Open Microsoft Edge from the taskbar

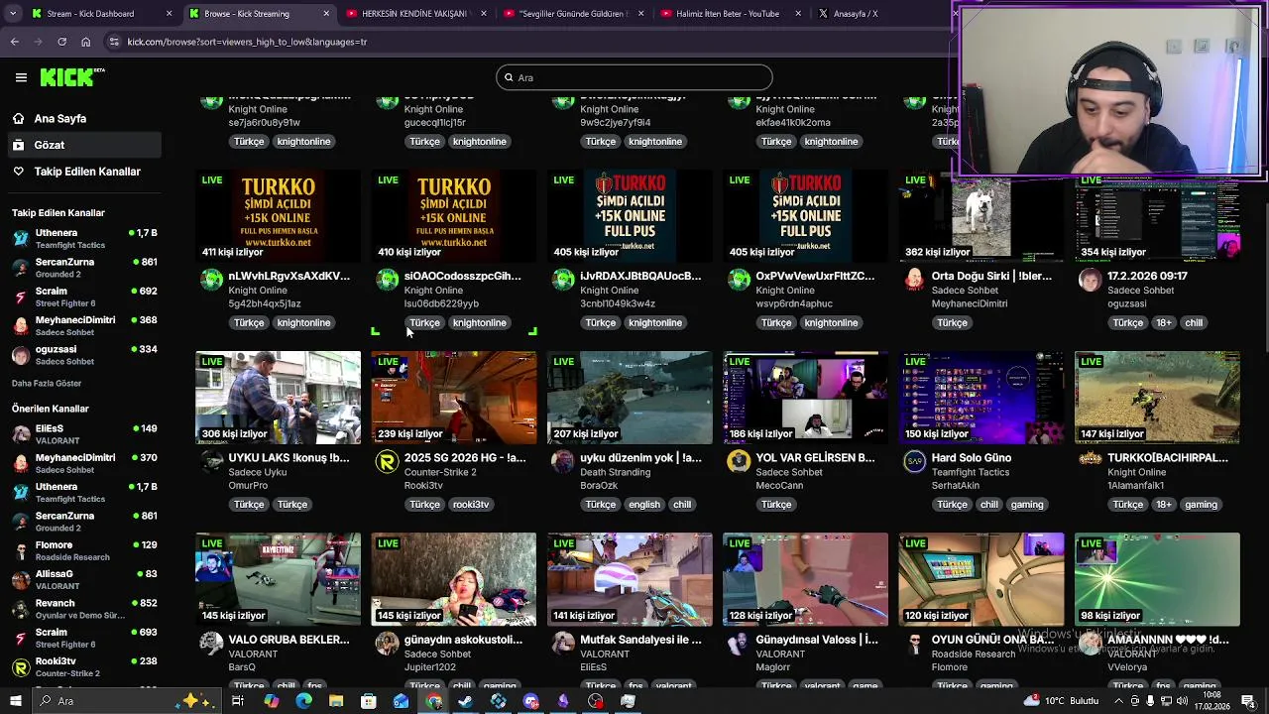pyautogui.click(x=303, y=701)
